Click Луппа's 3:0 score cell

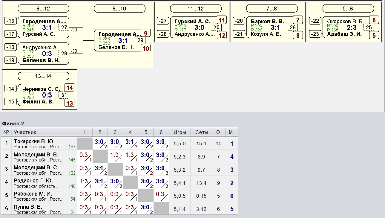pyautogui.click(x=146, y=209)
